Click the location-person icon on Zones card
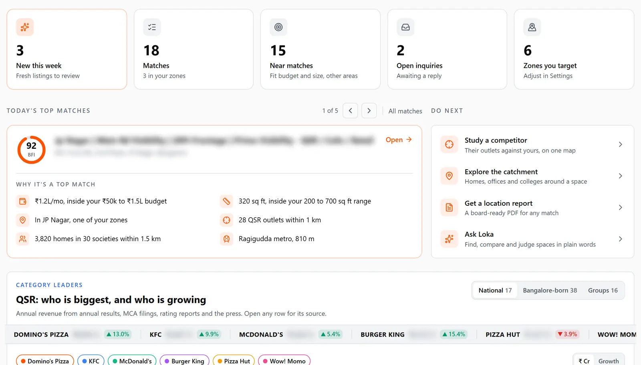641x365 pixels. click(x=532, y=27)
